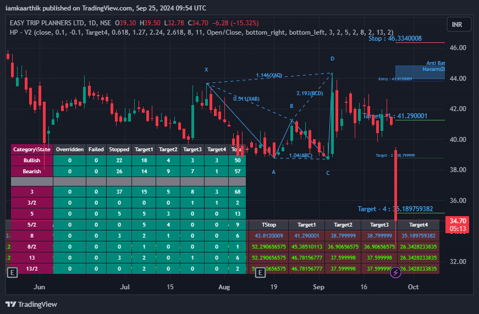The width and height of the screenshot is (479, 314).
Task: Click the Failed column header
Action: 96,150
